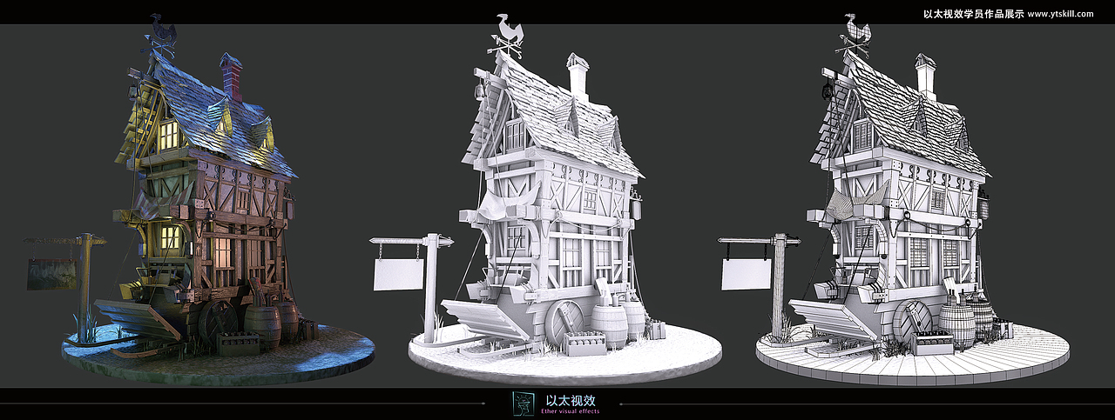The image size is (1115, 420).
Task: Click the textured color house render
Action: click(200, 200)
